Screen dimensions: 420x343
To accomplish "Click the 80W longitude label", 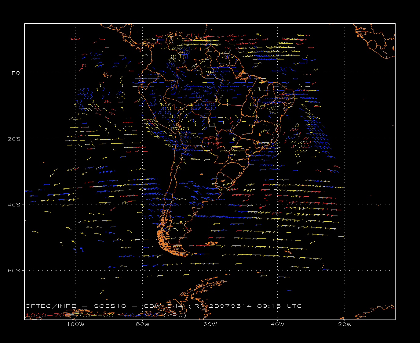I will (143, 324).
